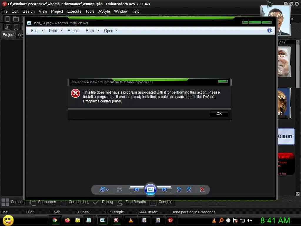Open the notepad taskbar icon

tap(88, 220)
